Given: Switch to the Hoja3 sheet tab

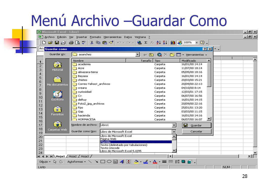Looking at the screenshot, I should pyautogui.click(x=85, y=156).
